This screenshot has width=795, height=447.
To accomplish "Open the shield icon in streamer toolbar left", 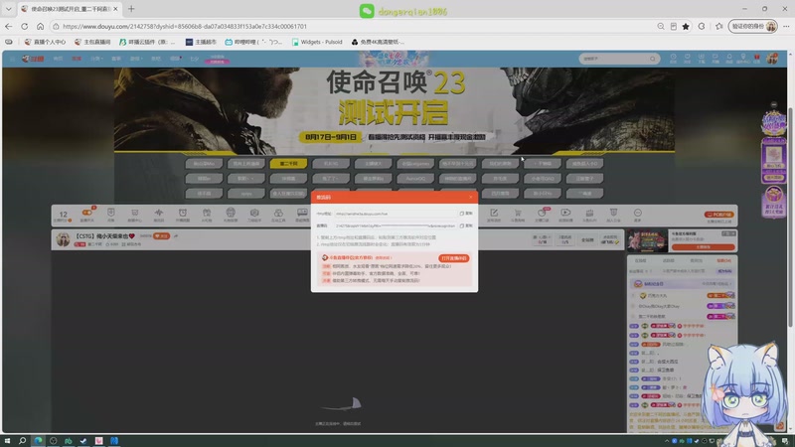I will click(111, 215).
